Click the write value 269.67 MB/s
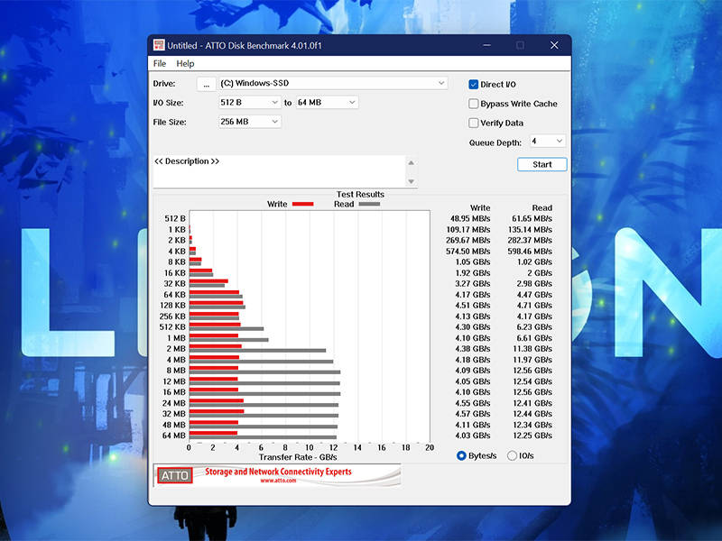 [467, 240]
